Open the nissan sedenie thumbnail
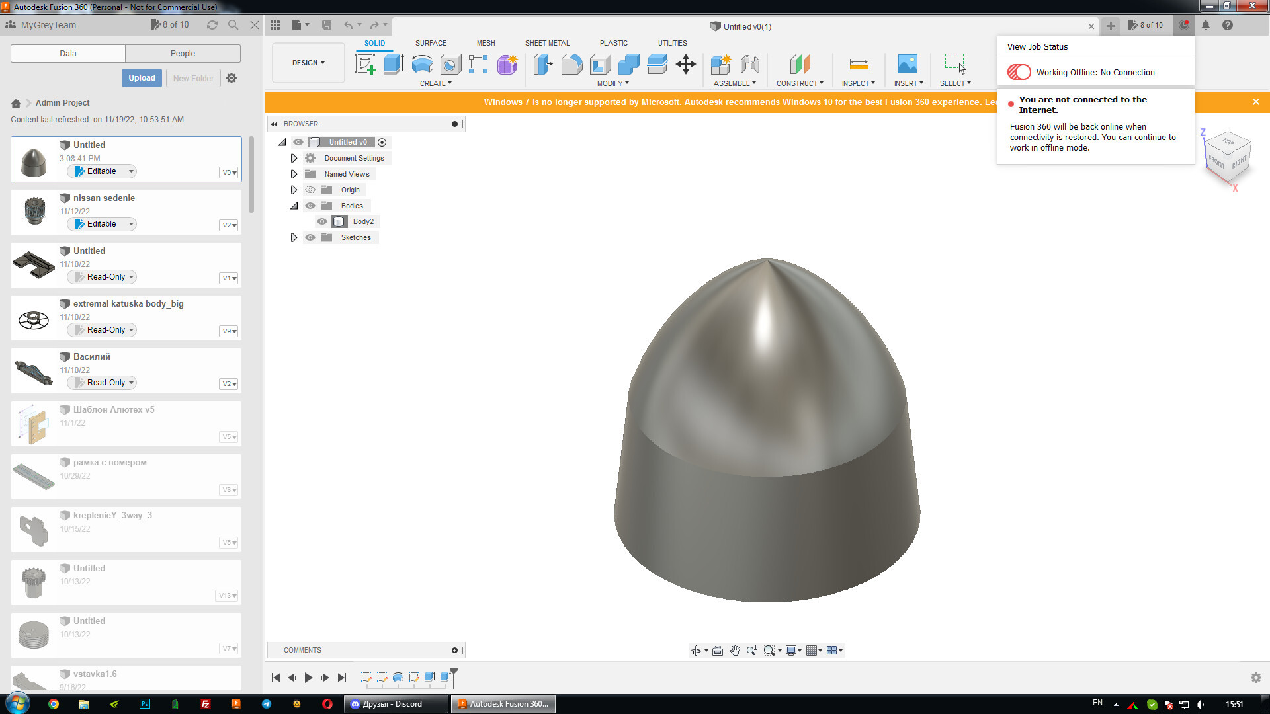This screenshot has width=1270, height=714. coord(34,212)
